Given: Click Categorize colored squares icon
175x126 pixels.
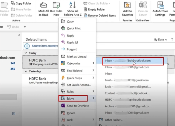Looking at the screenshot, I should tap(63, 63).
